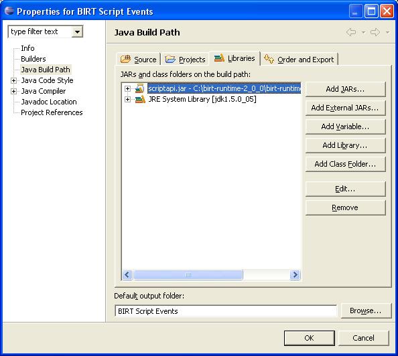This screenshot has width=398, height=356.
Task: Switch to the Libraries tab
Action: click(x=235, y=58)
